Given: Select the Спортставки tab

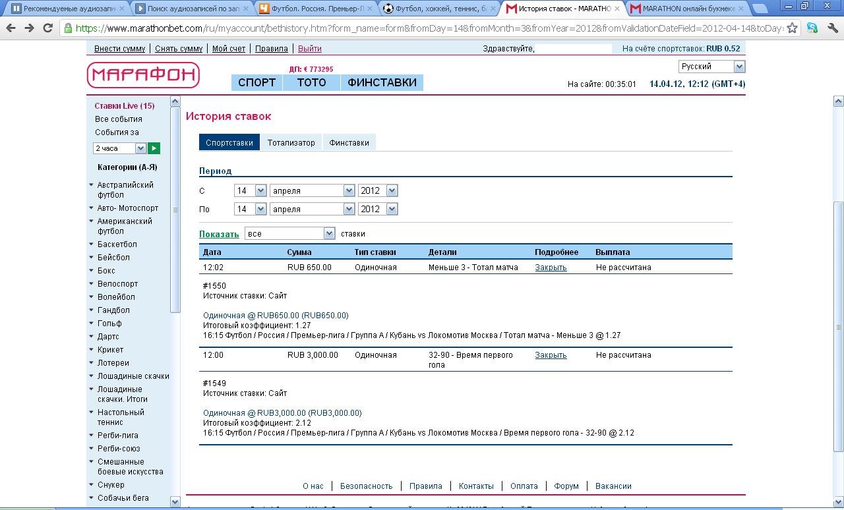Looking at the screenshot, I should point(229,142).
